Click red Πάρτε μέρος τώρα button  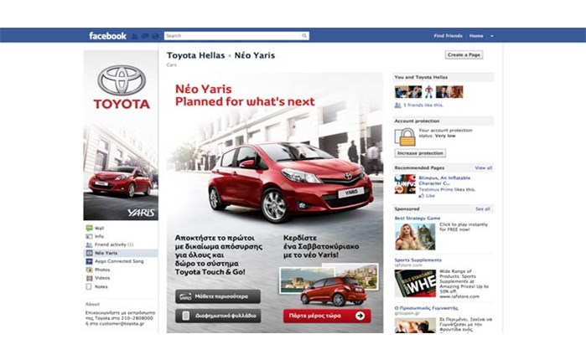point(327,316)
